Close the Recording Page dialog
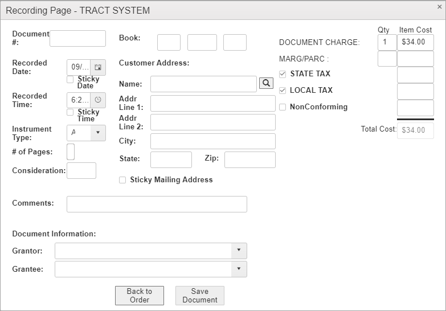This screenshot has width=446, height=311. tap(439, 7)
